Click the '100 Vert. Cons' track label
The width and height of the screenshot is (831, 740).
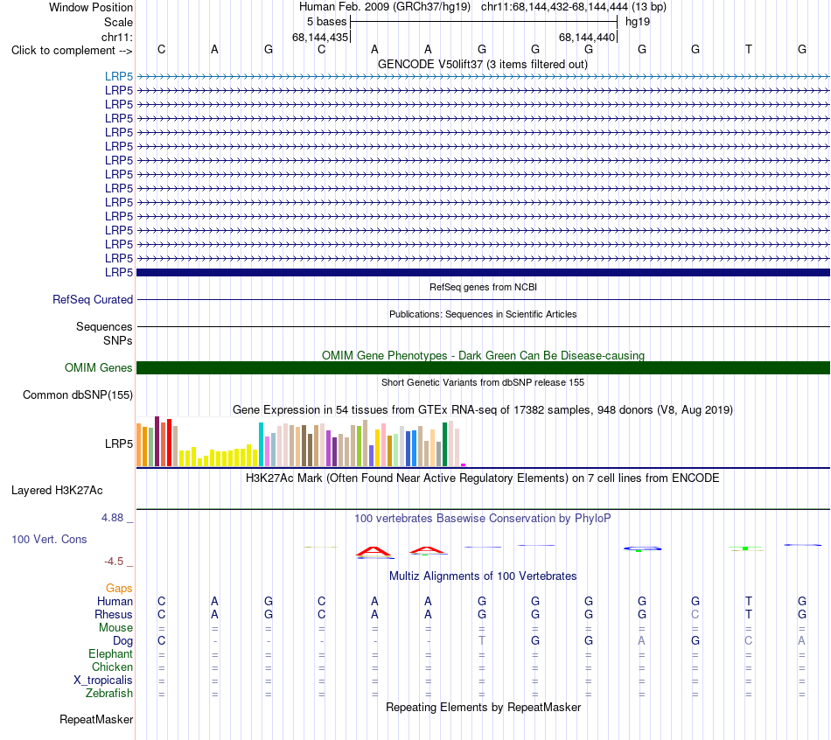point(49,539)
